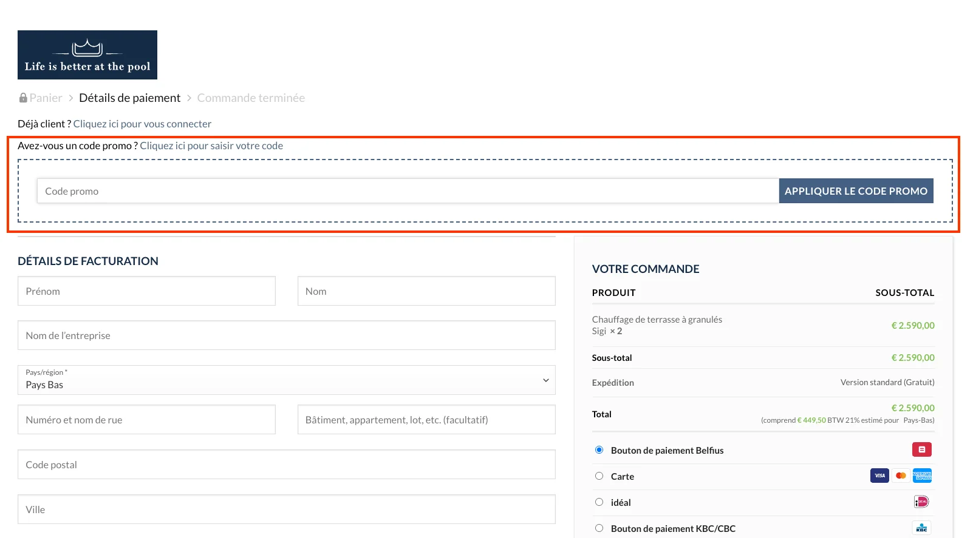Open Détails de paiement breadcrumb step
The height and width of the screenshot is (538, 973).
129,98
